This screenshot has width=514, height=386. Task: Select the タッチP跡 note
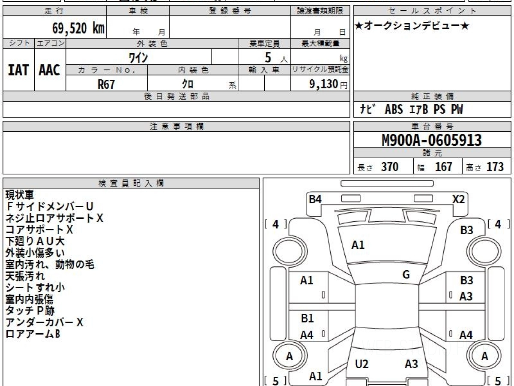pos(30,311)
